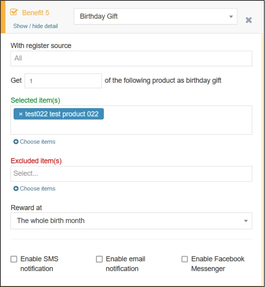Toggle the orange Benefit 5 checkbox

[14, 12]
